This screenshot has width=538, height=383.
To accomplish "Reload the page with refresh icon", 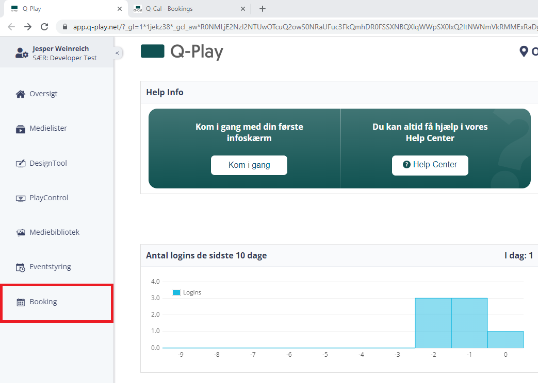I will pos(44,27).
